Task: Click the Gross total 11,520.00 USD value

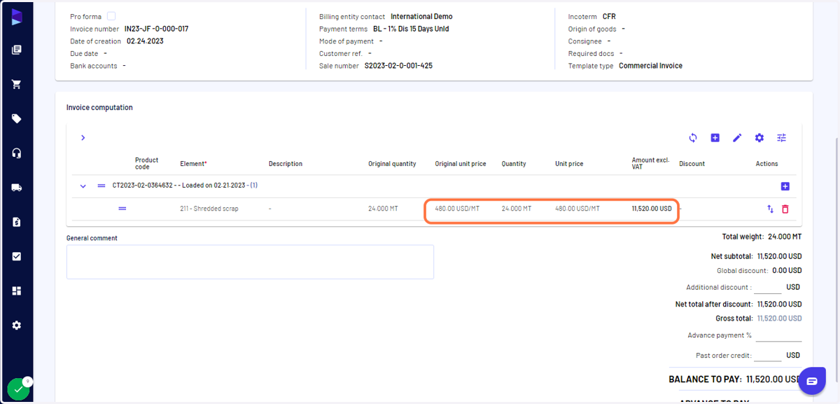Action: point(779,318)
